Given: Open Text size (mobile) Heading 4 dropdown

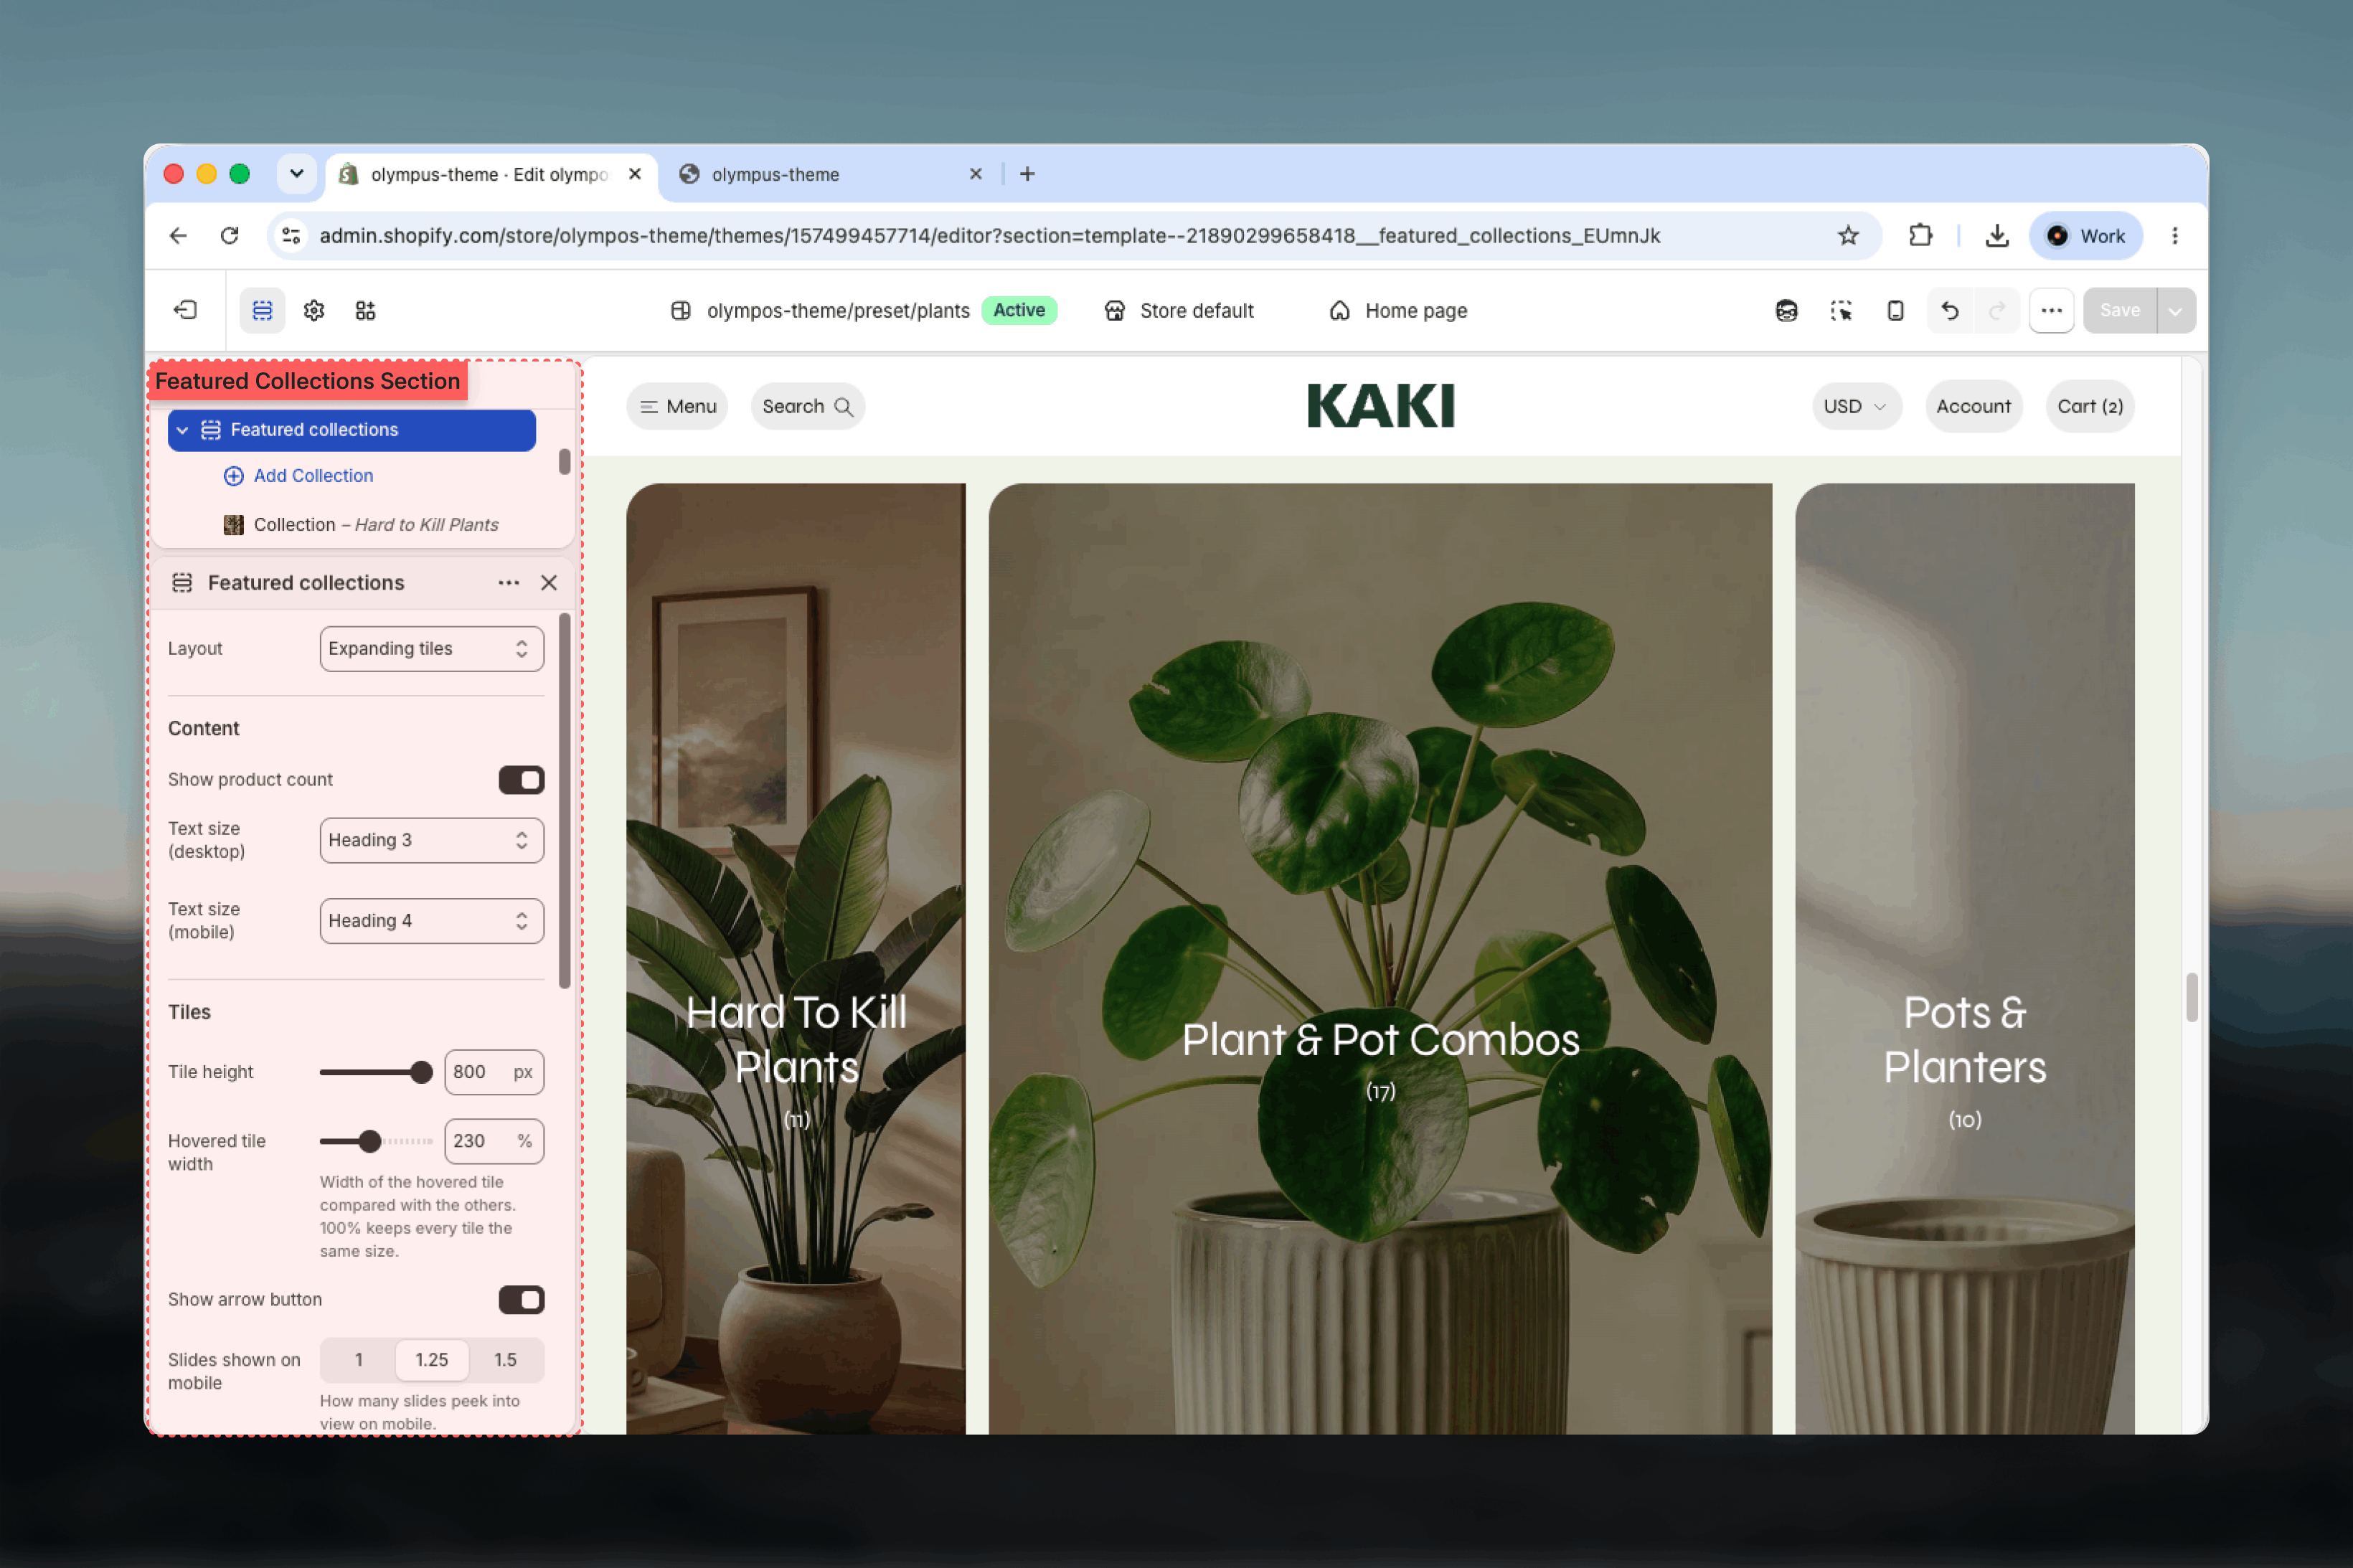Looking at the screenshot, I should (x=432, y=921).
